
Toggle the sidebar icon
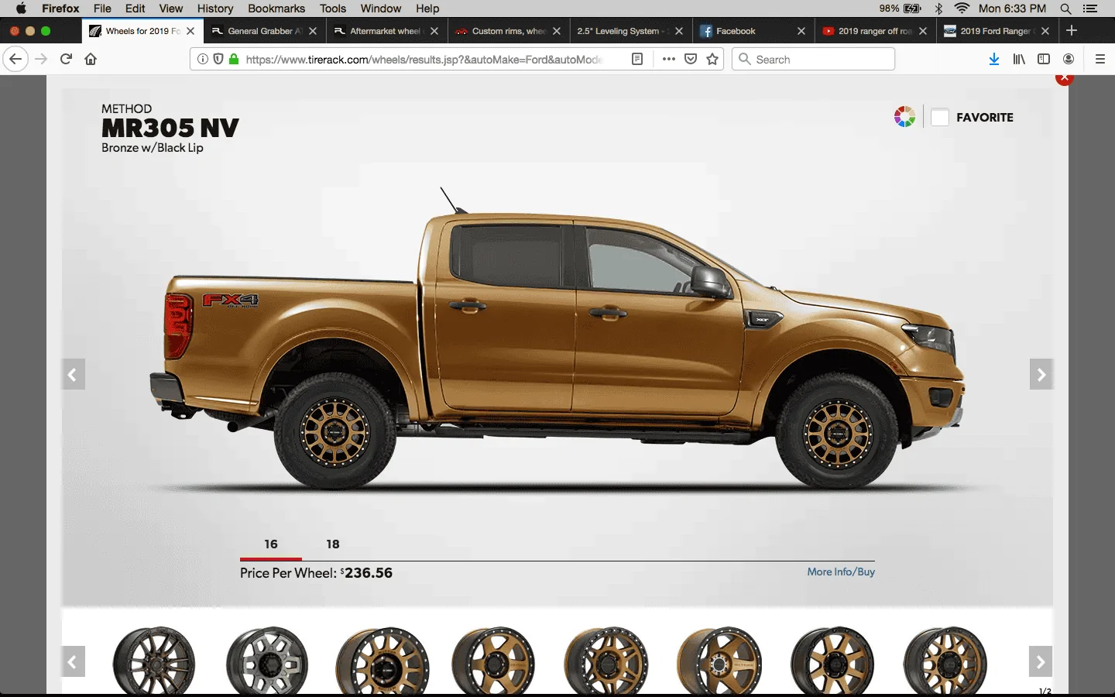(x=1044, y=59)
